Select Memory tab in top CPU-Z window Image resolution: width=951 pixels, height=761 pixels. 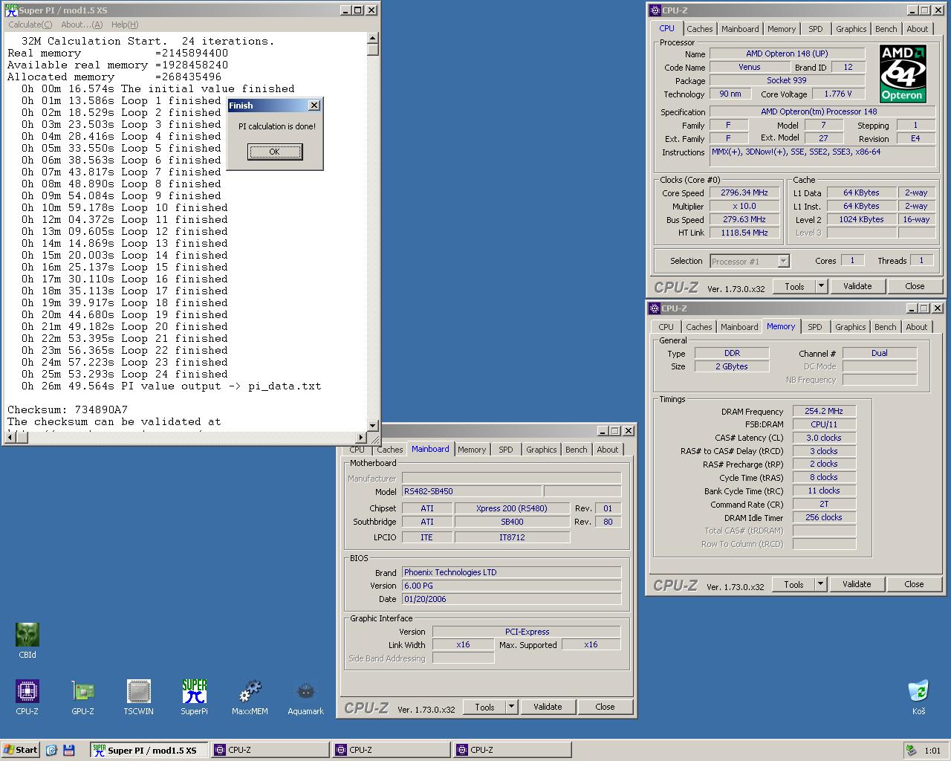point(782,29)
